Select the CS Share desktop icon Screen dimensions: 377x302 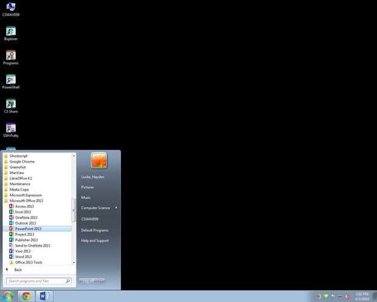pos(11,106)
